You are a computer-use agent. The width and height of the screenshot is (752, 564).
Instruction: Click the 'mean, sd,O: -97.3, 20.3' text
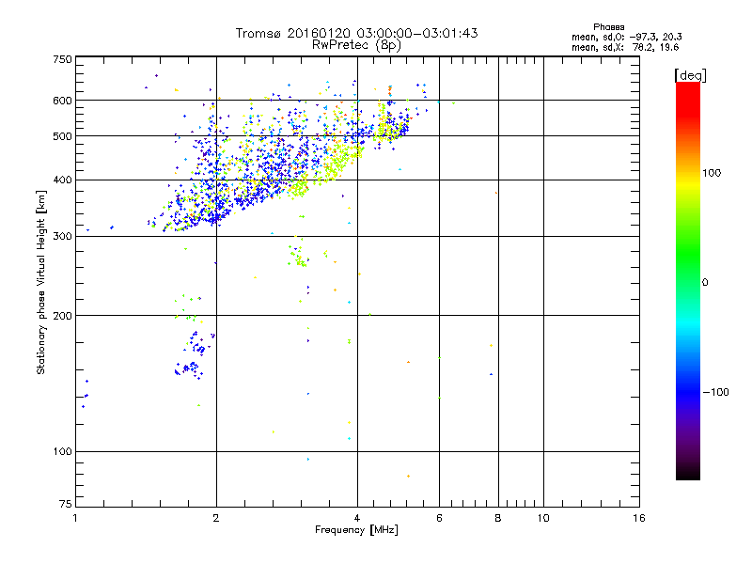click(626, 37)
